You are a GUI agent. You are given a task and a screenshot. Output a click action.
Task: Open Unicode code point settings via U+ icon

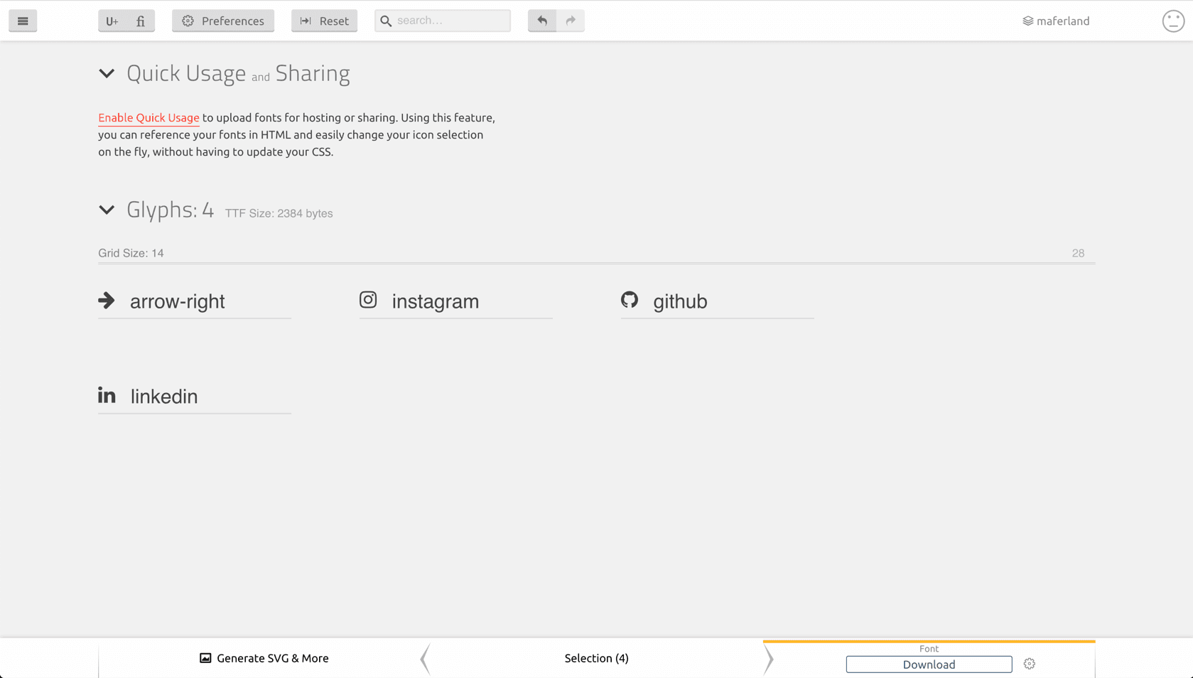[x=112, y=21]
